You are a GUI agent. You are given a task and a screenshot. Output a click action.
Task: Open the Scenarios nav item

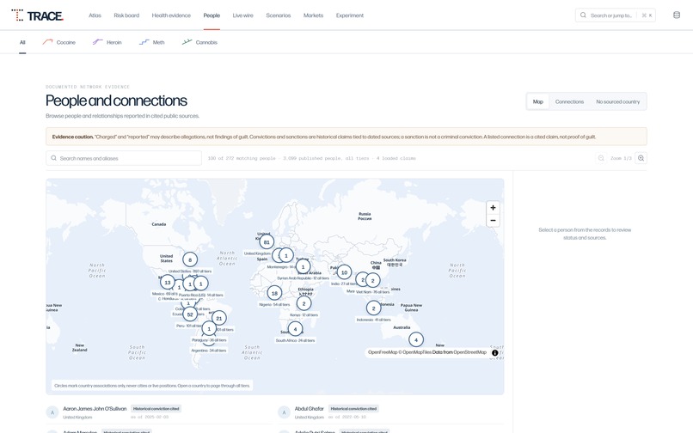coord(279,15)
